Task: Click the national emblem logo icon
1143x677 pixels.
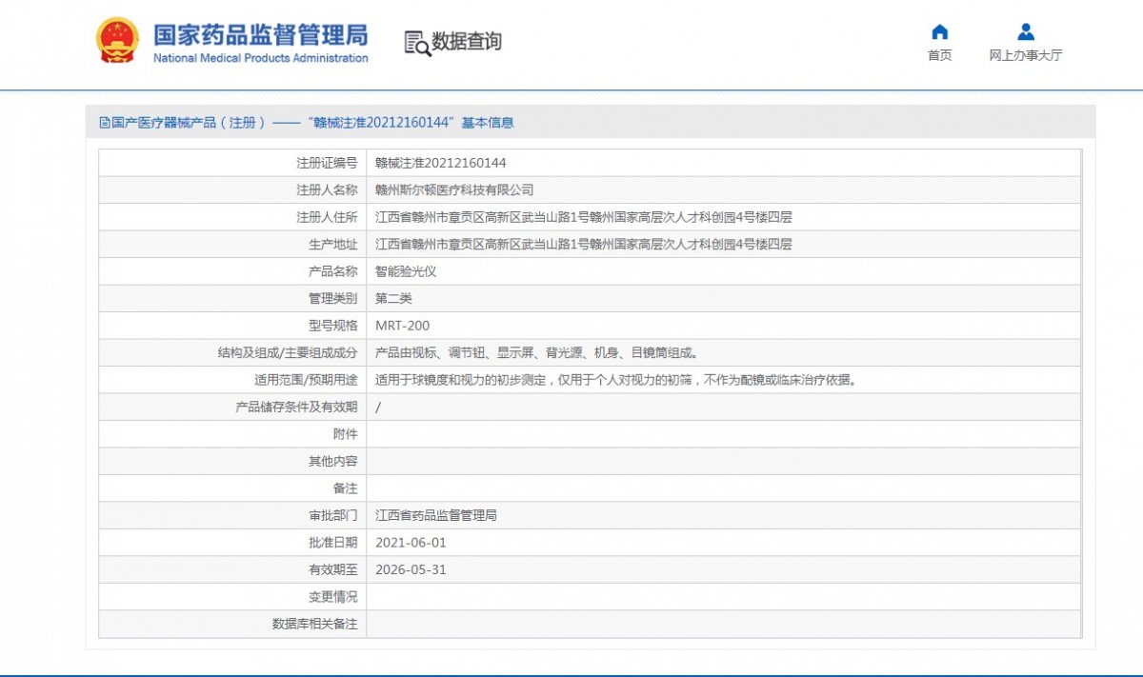Action: (x=117, y=40)
